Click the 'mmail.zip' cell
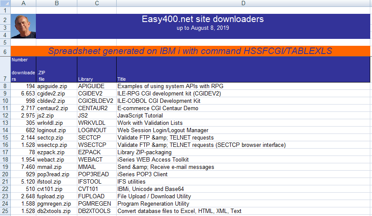The image size is (372, 216). [x=57, y=167]
